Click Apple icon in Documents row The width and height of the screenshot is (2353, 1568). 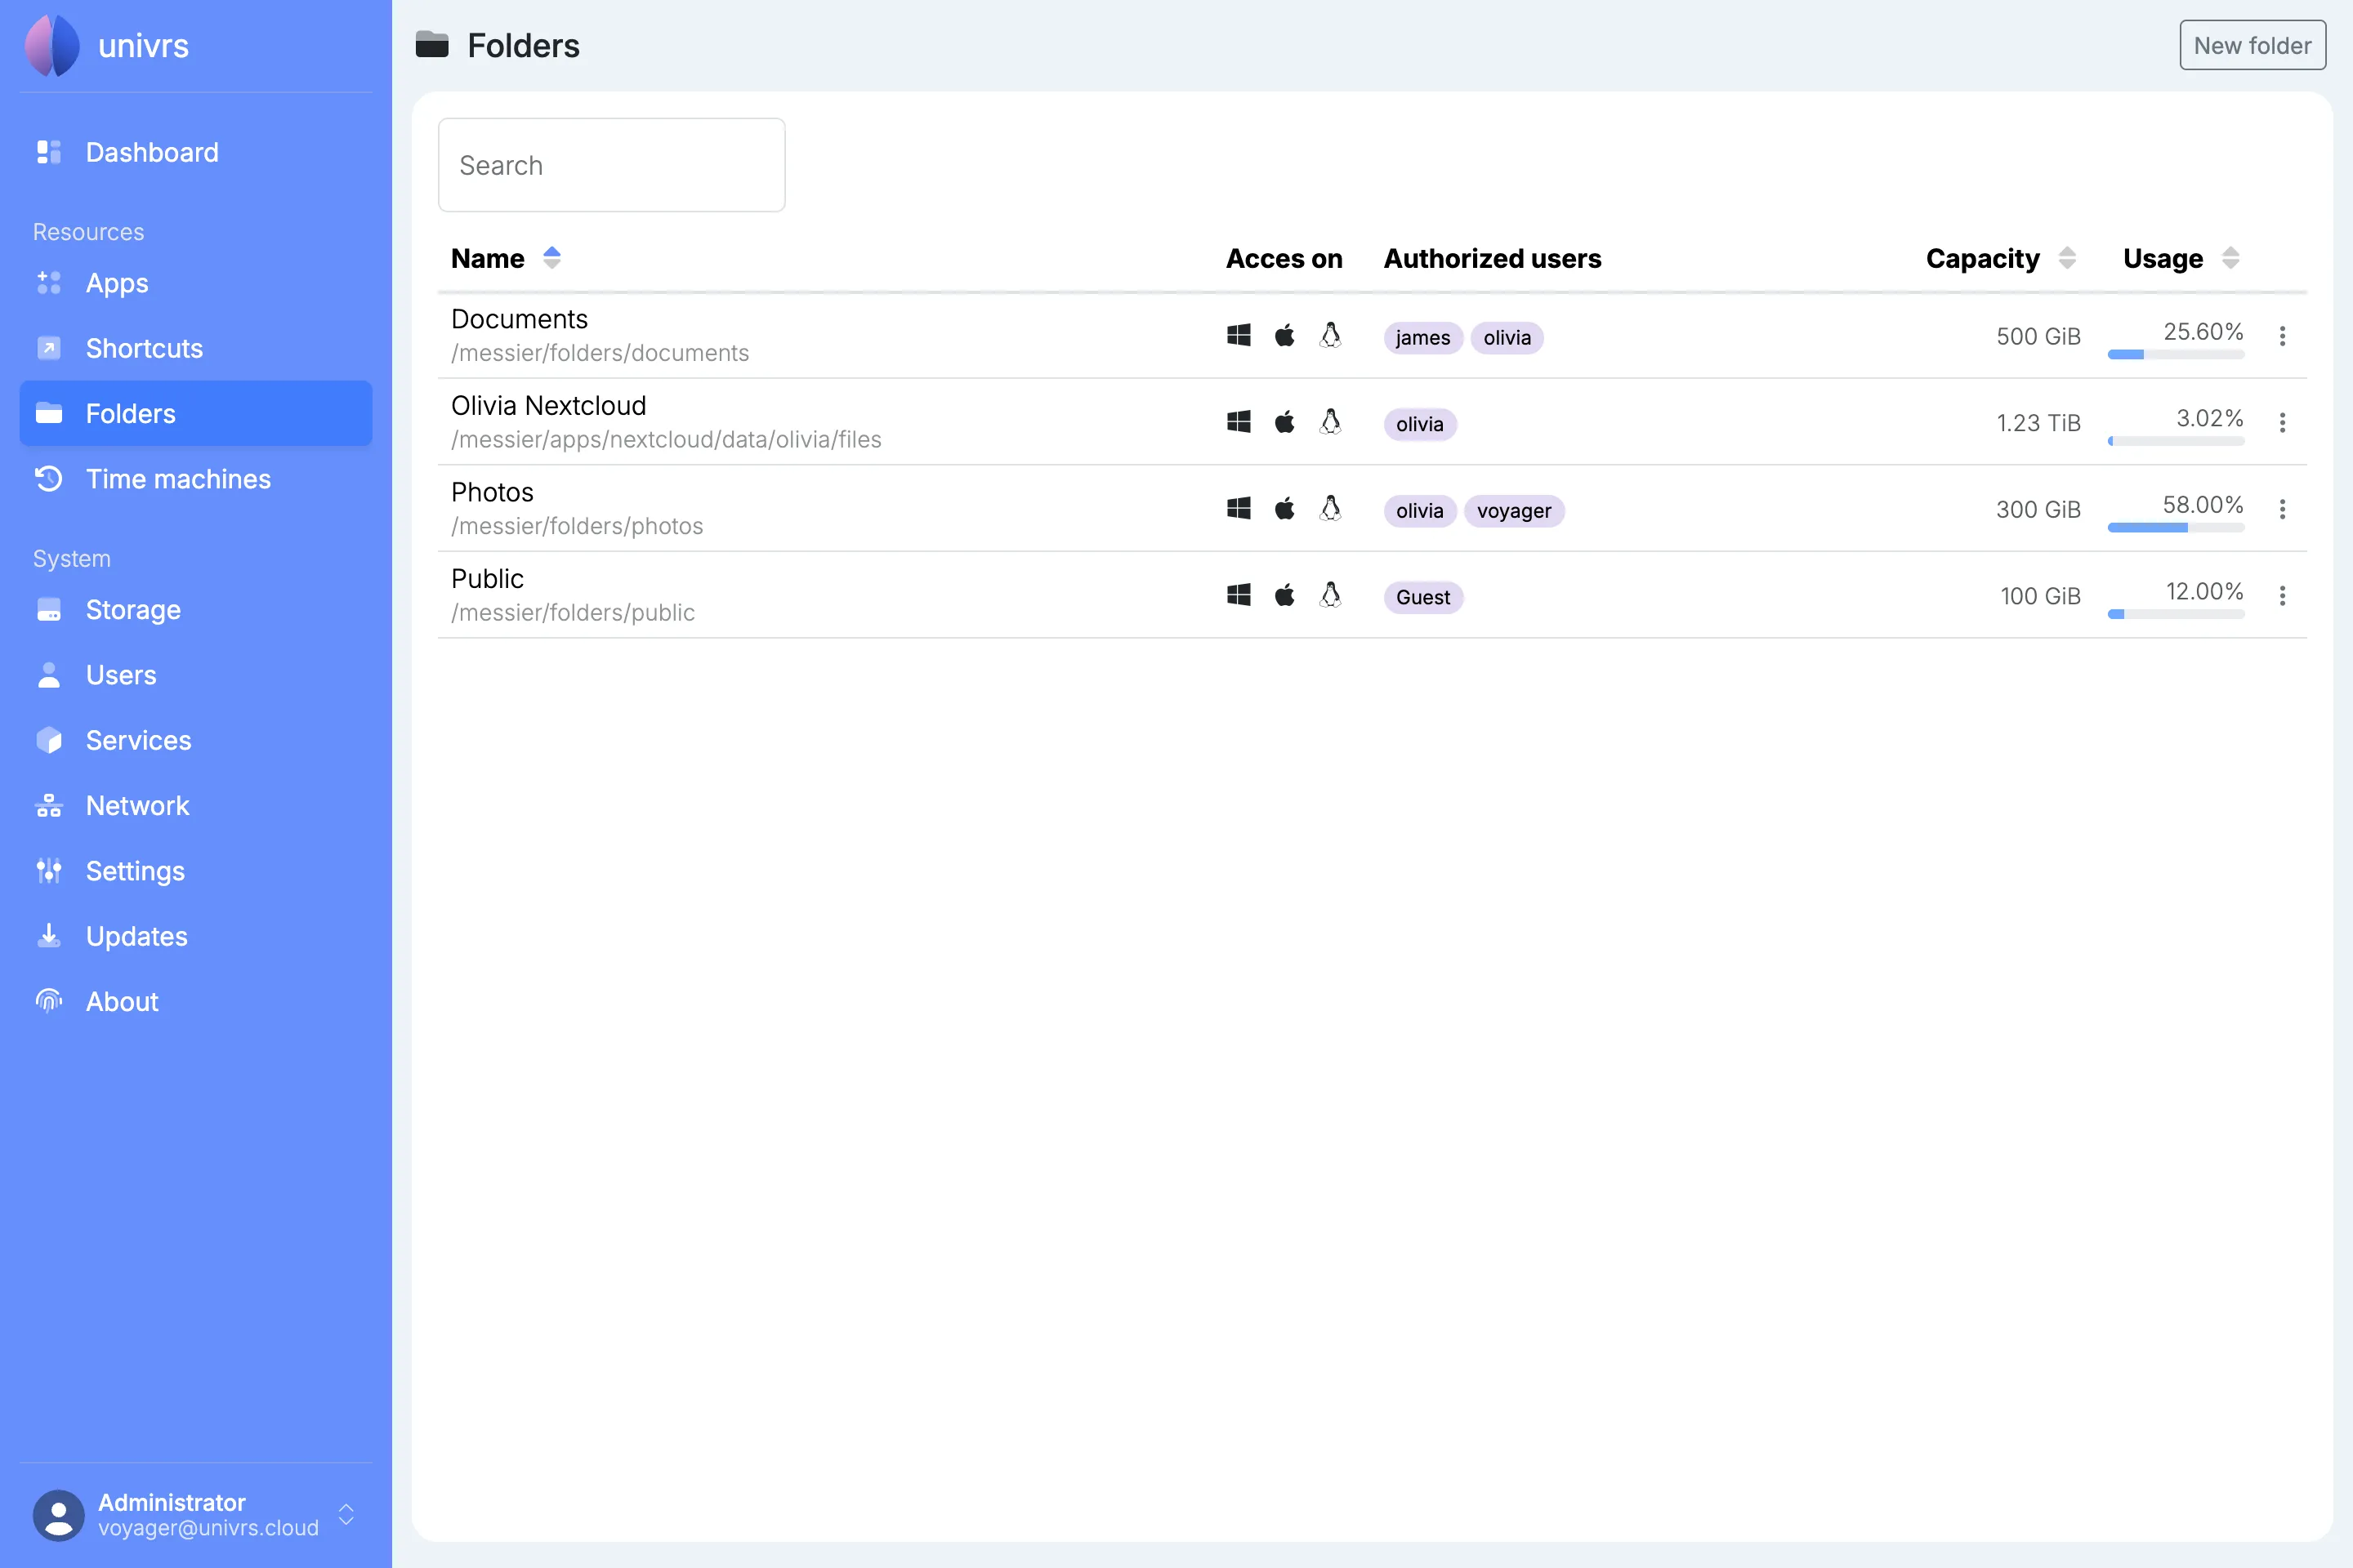tap(1284, 335)
